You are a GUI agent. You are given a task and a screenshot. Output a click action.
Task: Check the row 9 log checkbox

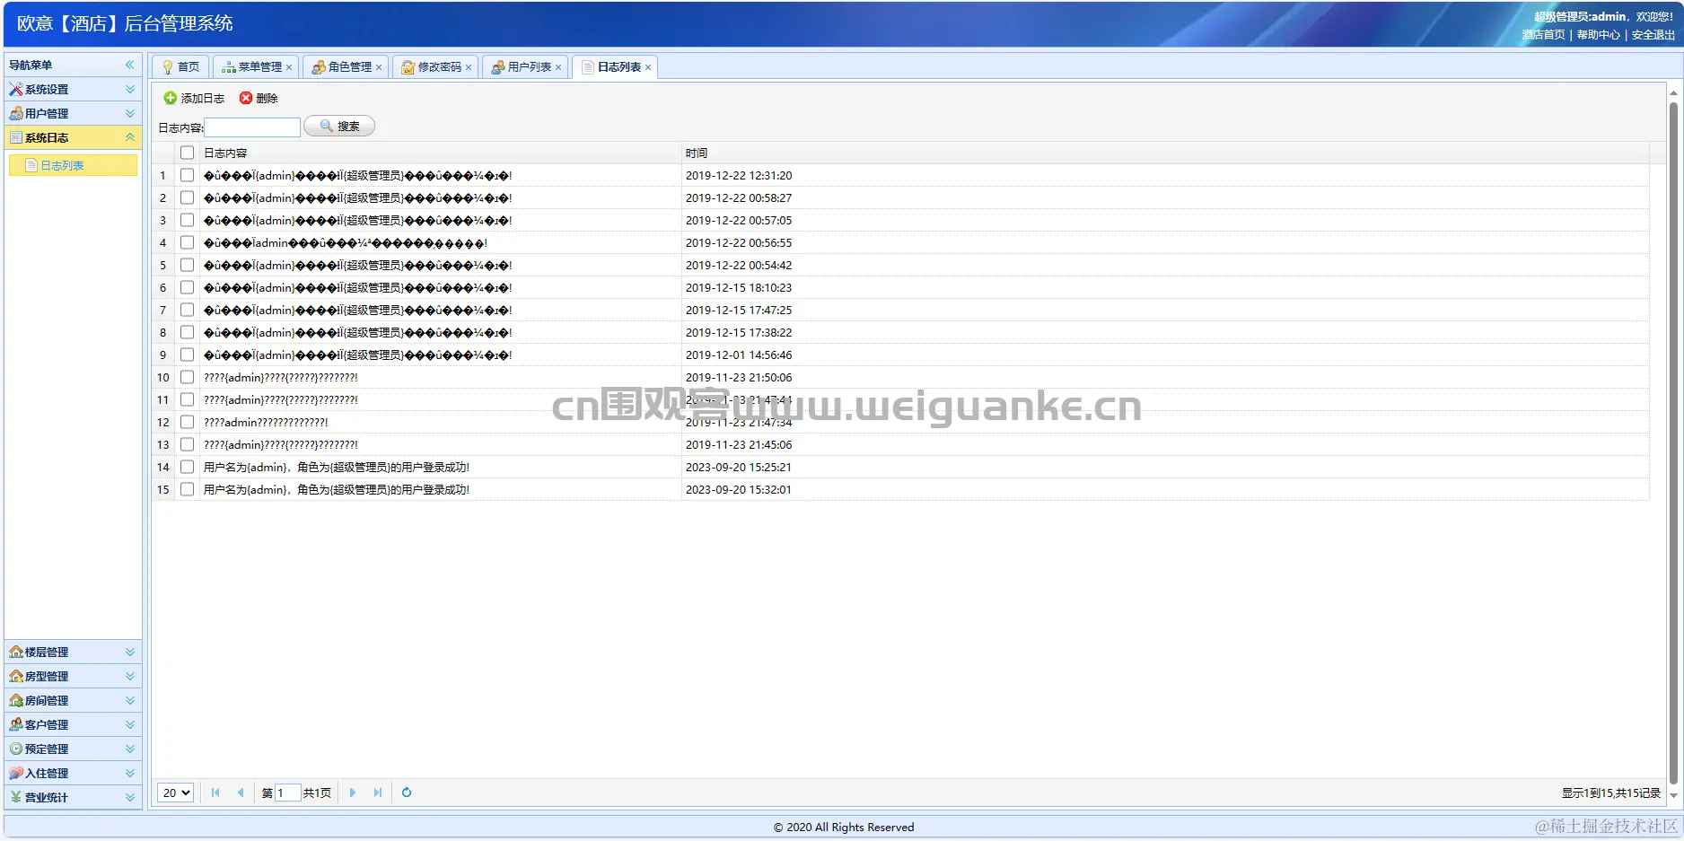[x=187, y=355]
